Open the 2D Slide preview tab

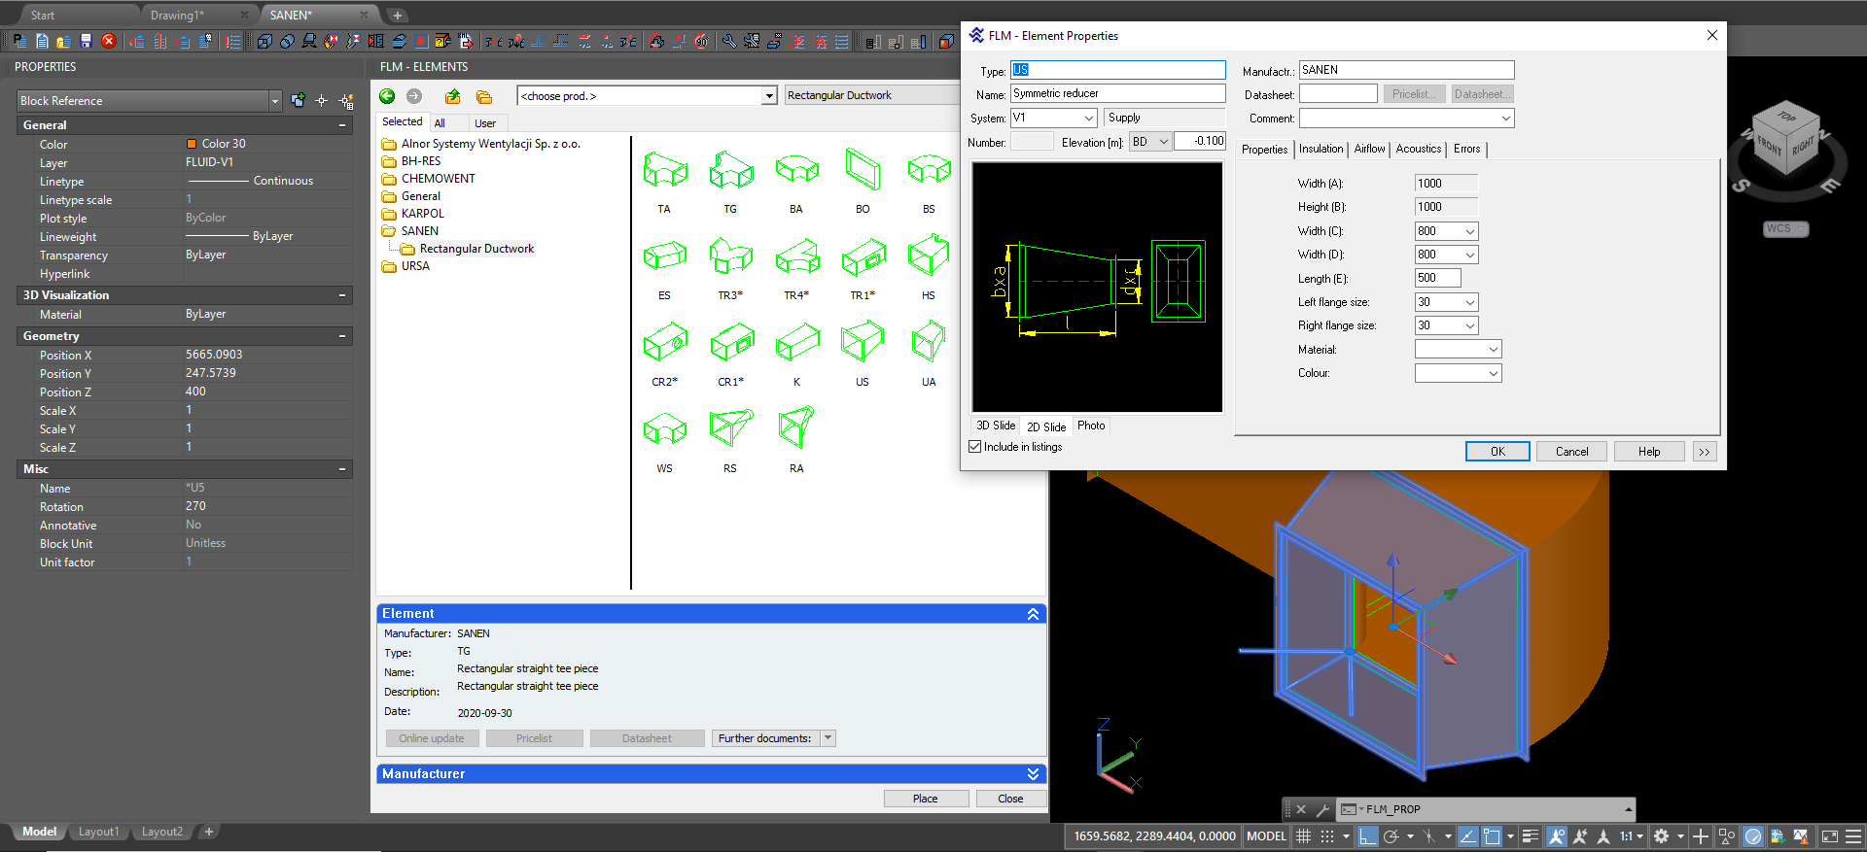1046,426
